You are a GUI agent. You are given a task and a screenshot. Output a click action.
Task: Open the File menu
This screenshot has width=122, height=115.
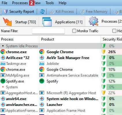pos(5,3)
